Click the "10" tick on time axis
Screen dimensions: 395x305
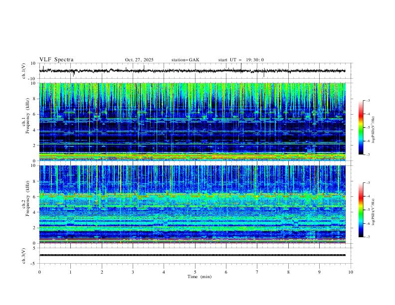[x=351, y=272]
